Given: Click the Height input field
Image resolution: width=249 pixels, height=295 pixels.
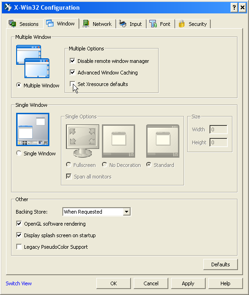Looking at the screenshot, I should 219,142.
